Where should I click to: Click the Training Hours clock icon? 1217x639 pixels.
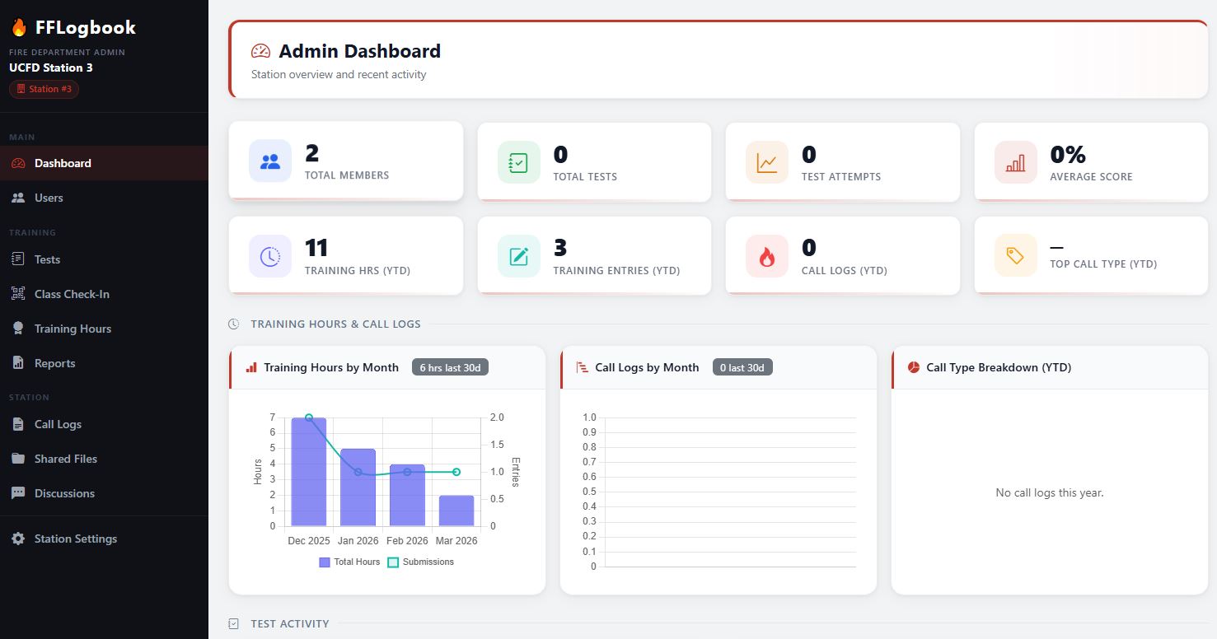271,255
